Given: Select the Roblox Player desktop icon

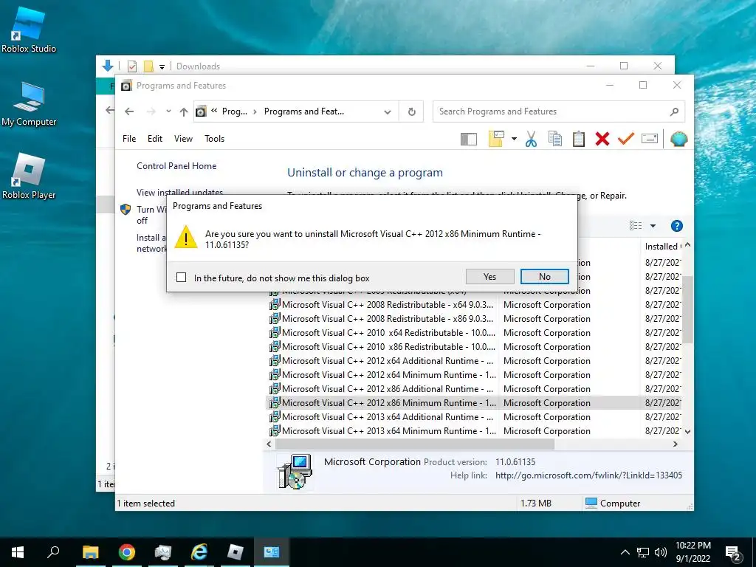Looking at the screenshot, I should 29,176.
